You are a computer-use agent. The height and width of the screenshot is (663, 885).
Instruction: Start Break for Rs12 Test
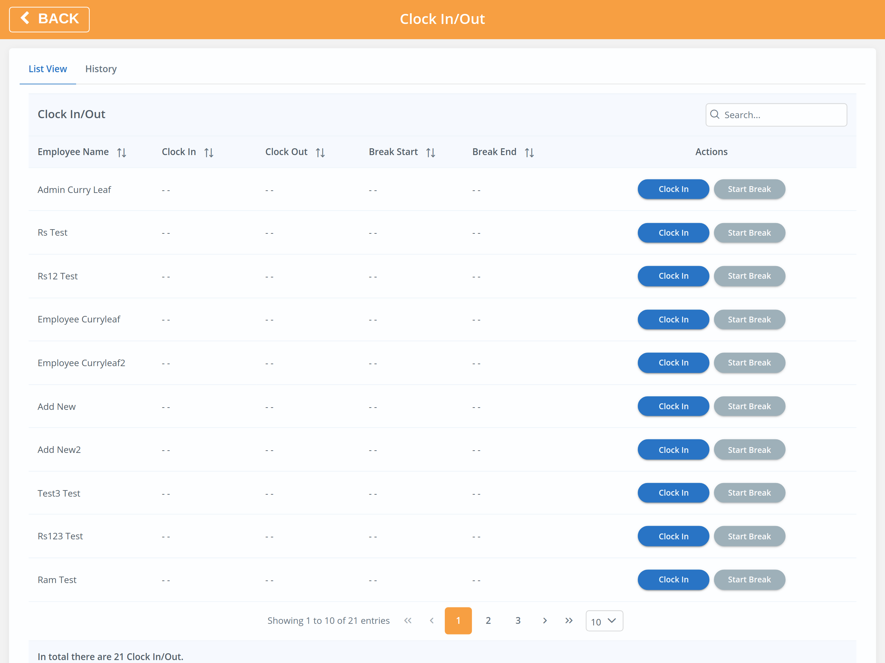tap(749, 276)
